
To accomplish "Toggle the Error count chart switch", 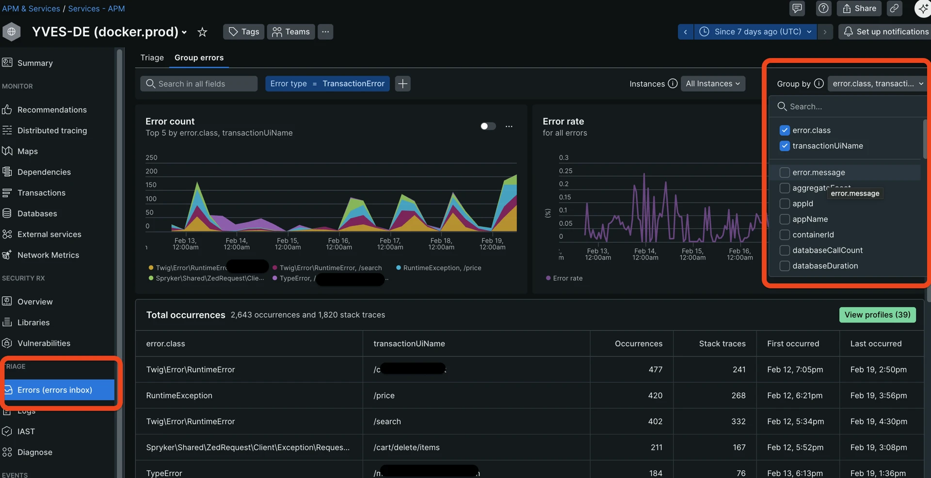I will click(x=488, y=126).
